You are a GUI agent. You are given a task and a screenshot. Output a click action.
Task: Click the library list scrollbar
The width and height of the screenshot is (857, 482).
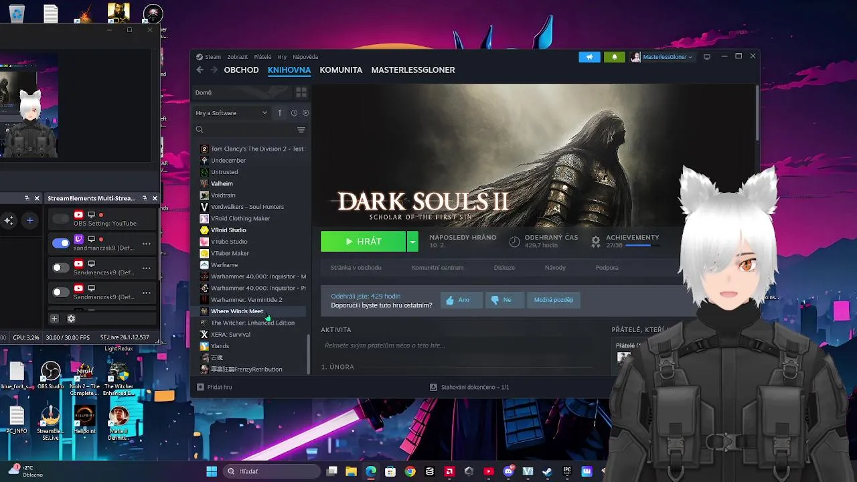[x=309, y=353]
